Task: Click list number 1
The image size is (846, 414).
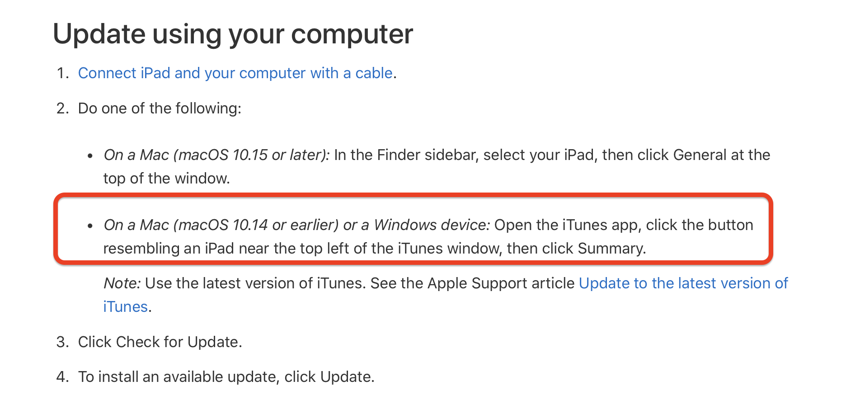Action: pyautogui.click(x=62, y=73)
